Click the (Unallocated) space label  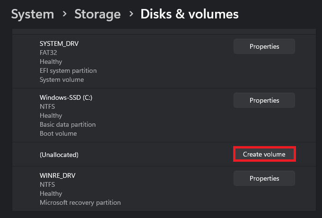click(59, 155)
